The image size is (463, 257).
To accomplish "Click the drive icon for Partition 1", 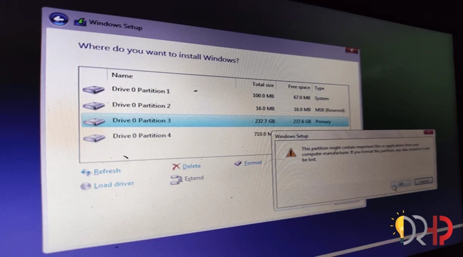I will click(x=94, y=89).
